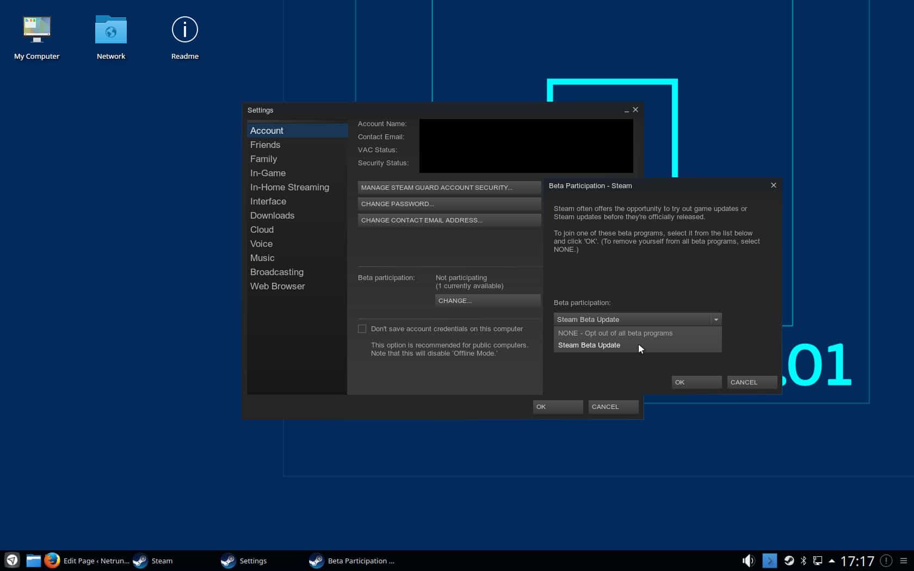The image size is (914, 571).
Task: Expand hidden system tray icons
Action: click(832, 560)
